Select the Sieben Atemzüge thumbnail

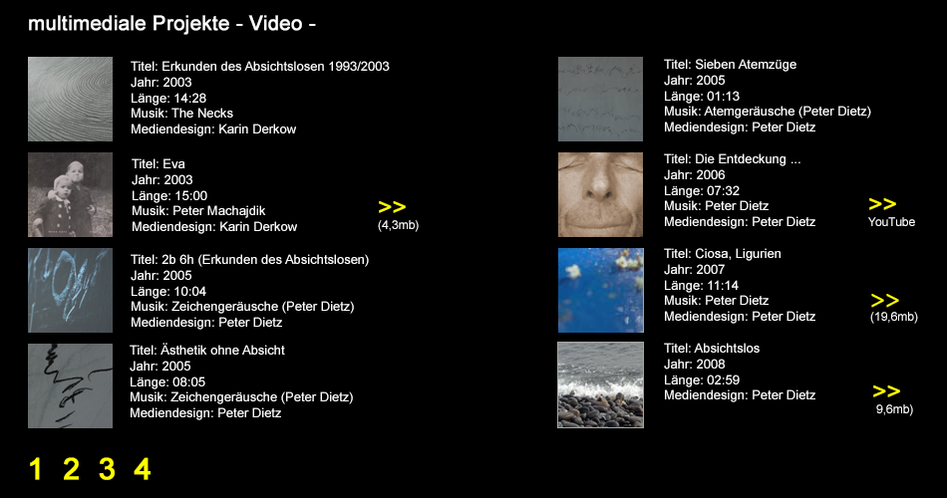point(600,99)
